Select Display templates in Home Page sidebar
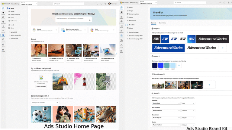The height and width of the screenshot is (130, 232). (x=14, y=14)
